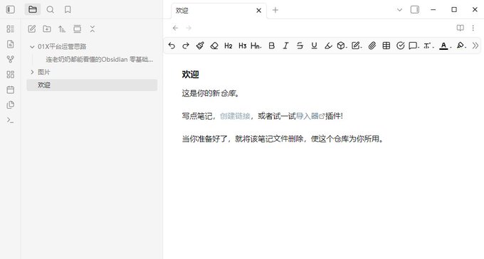
Task: Open graph view in left ribbon
Action: click(11, 59)
